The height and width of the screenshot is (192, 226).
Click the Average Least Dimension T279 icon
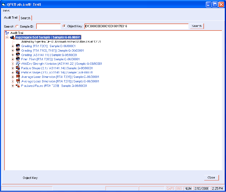[x=18, y=81]
